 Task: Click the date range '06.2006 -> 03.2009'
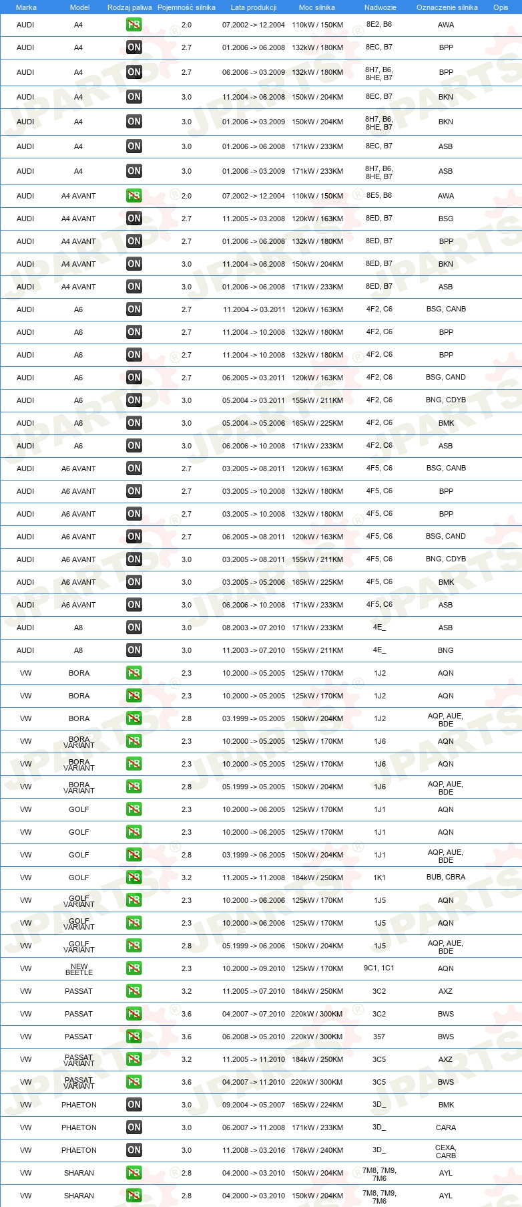[254, 72]
